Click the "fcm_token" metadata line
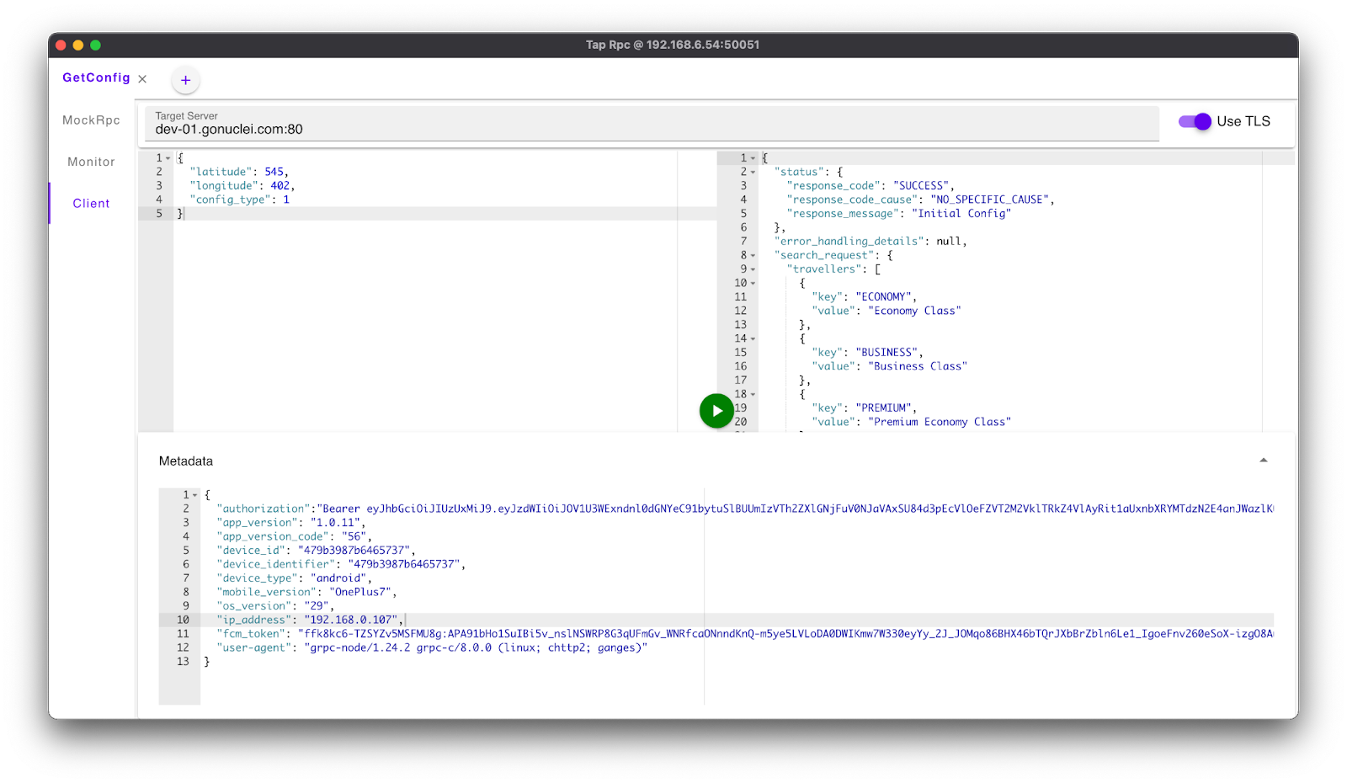 [x=745, y=634]
